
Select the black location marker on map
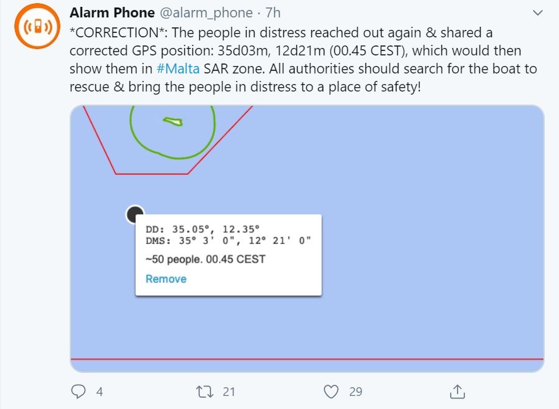(134, 215)
